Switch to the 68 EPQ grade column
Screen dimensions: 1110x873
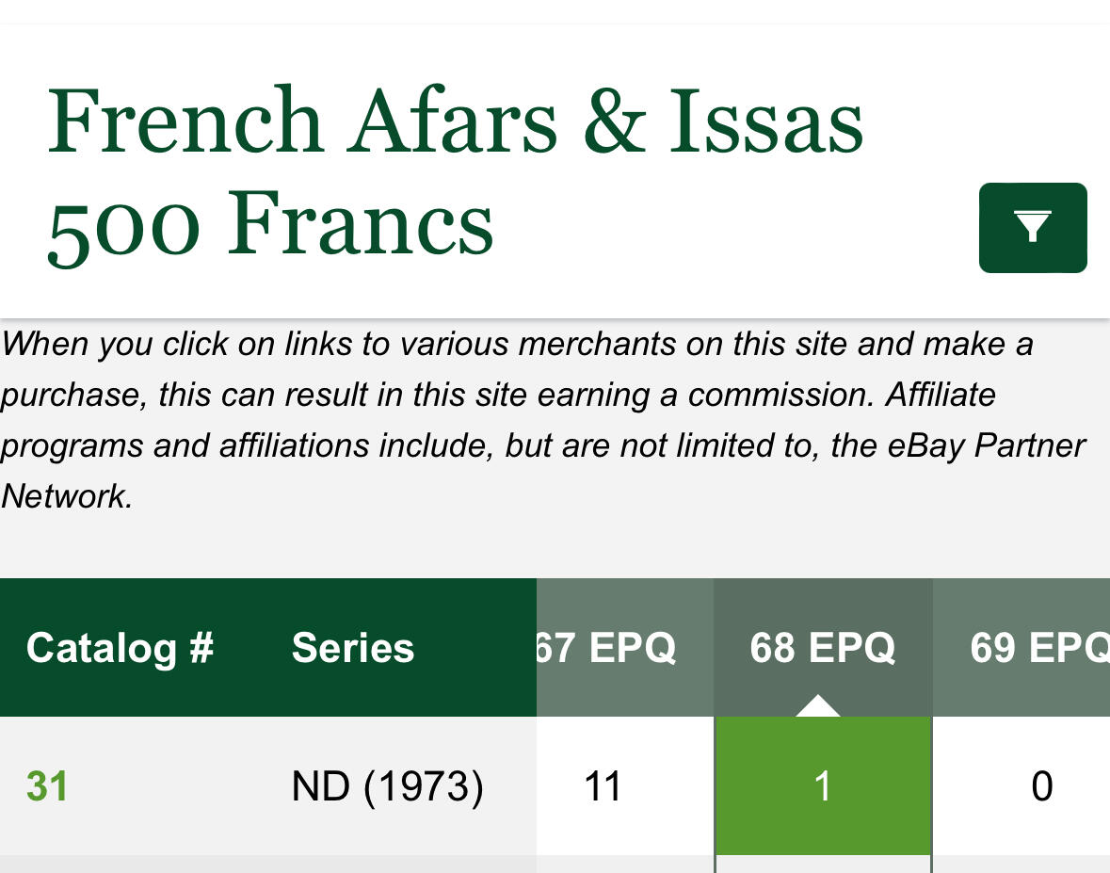[823, 646]
